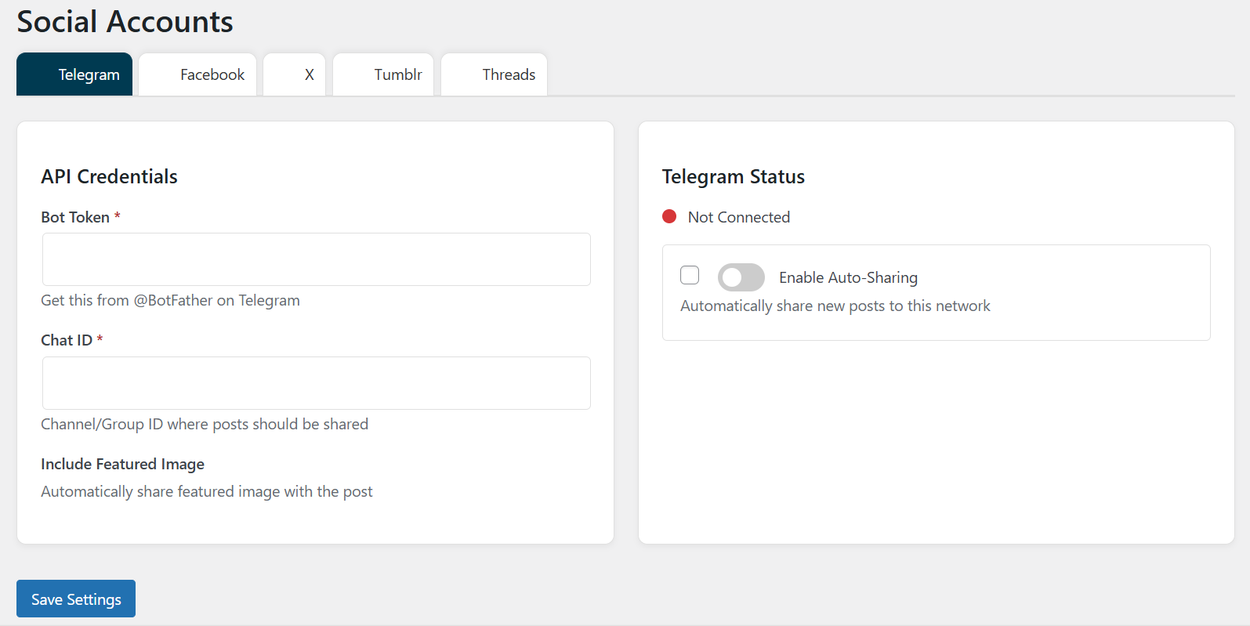Click the "Not Connected" status text
The height and width of the screenshot is (626, 1250).
pyautogui.click(x=738, y=217)
